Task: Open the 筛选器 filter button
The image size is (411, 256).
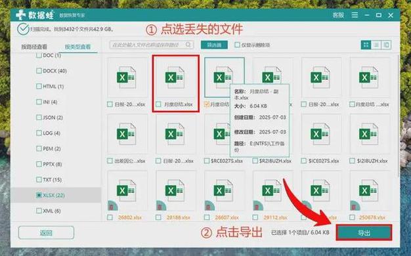Action: point(214,45)
